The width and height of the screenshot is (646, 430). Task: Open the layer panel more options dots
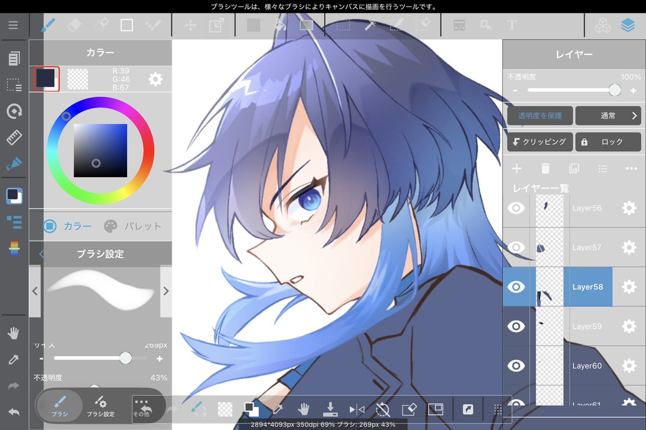(631, 168)
